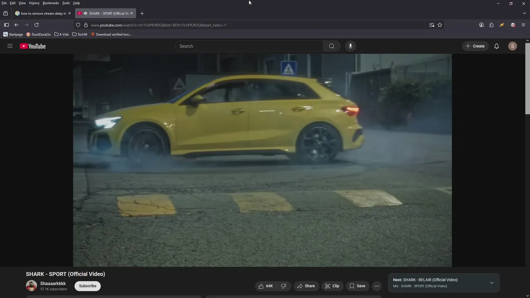Dislike the SHARK - SPORT video
The width and height of the screenshot is (530, 298).
point(284,286)
